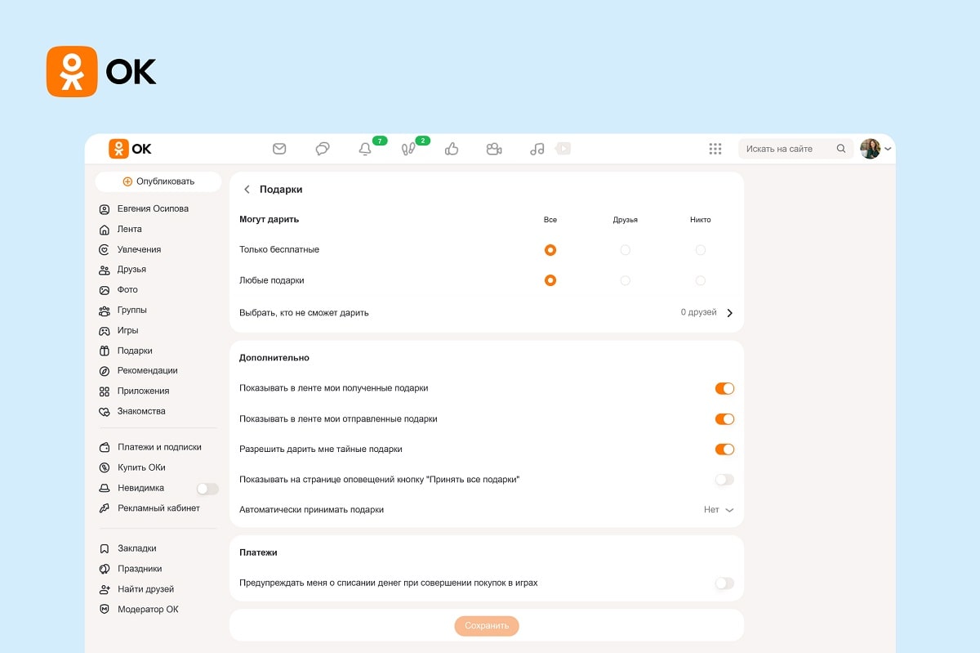Open Платежи и подписки in sidebar

pyautogui.click(x=158, y=448)
